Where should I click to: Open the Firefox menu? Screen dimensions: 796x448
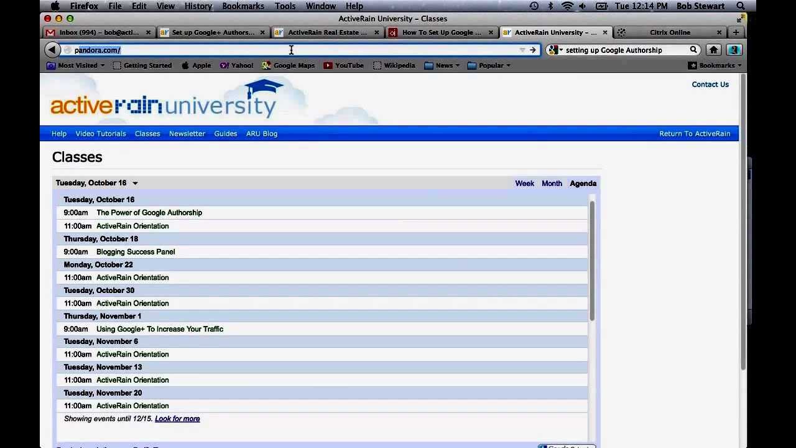point(84,6)
